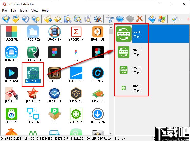This screenshot has height=141, width=190.
Task: Open the Icons menu
Action: point(24,11)
